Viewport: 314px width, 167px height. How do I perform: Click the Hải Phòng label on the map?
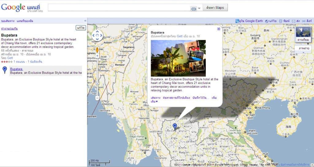coord(263,108)
